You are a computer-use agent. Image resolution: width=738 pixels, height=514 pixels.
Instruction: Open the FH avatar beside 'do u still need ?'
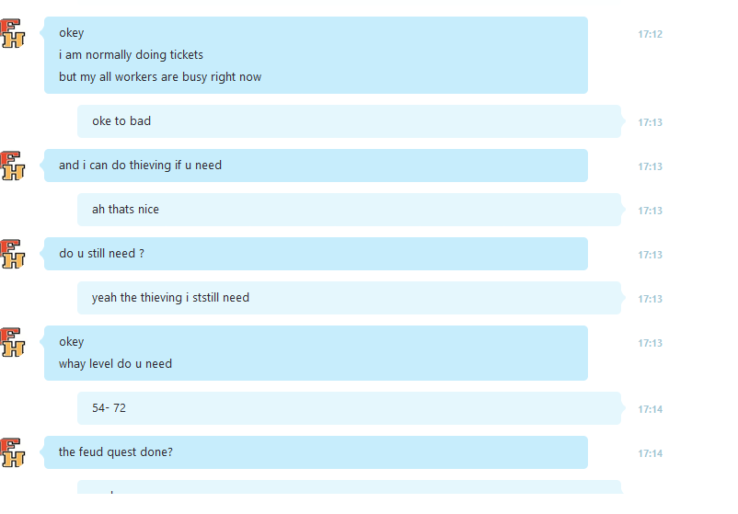click(12, 254)
